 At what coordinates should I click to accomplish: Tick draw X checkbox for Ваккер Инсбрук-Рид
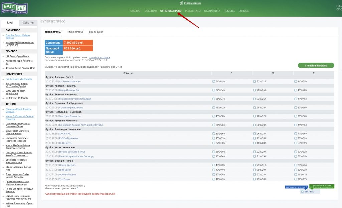coord(254,90)
